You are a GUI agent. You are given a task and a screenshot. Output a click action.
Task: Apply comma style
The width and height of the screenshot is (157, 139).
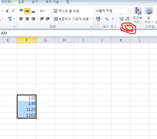(x=113, y=19)
